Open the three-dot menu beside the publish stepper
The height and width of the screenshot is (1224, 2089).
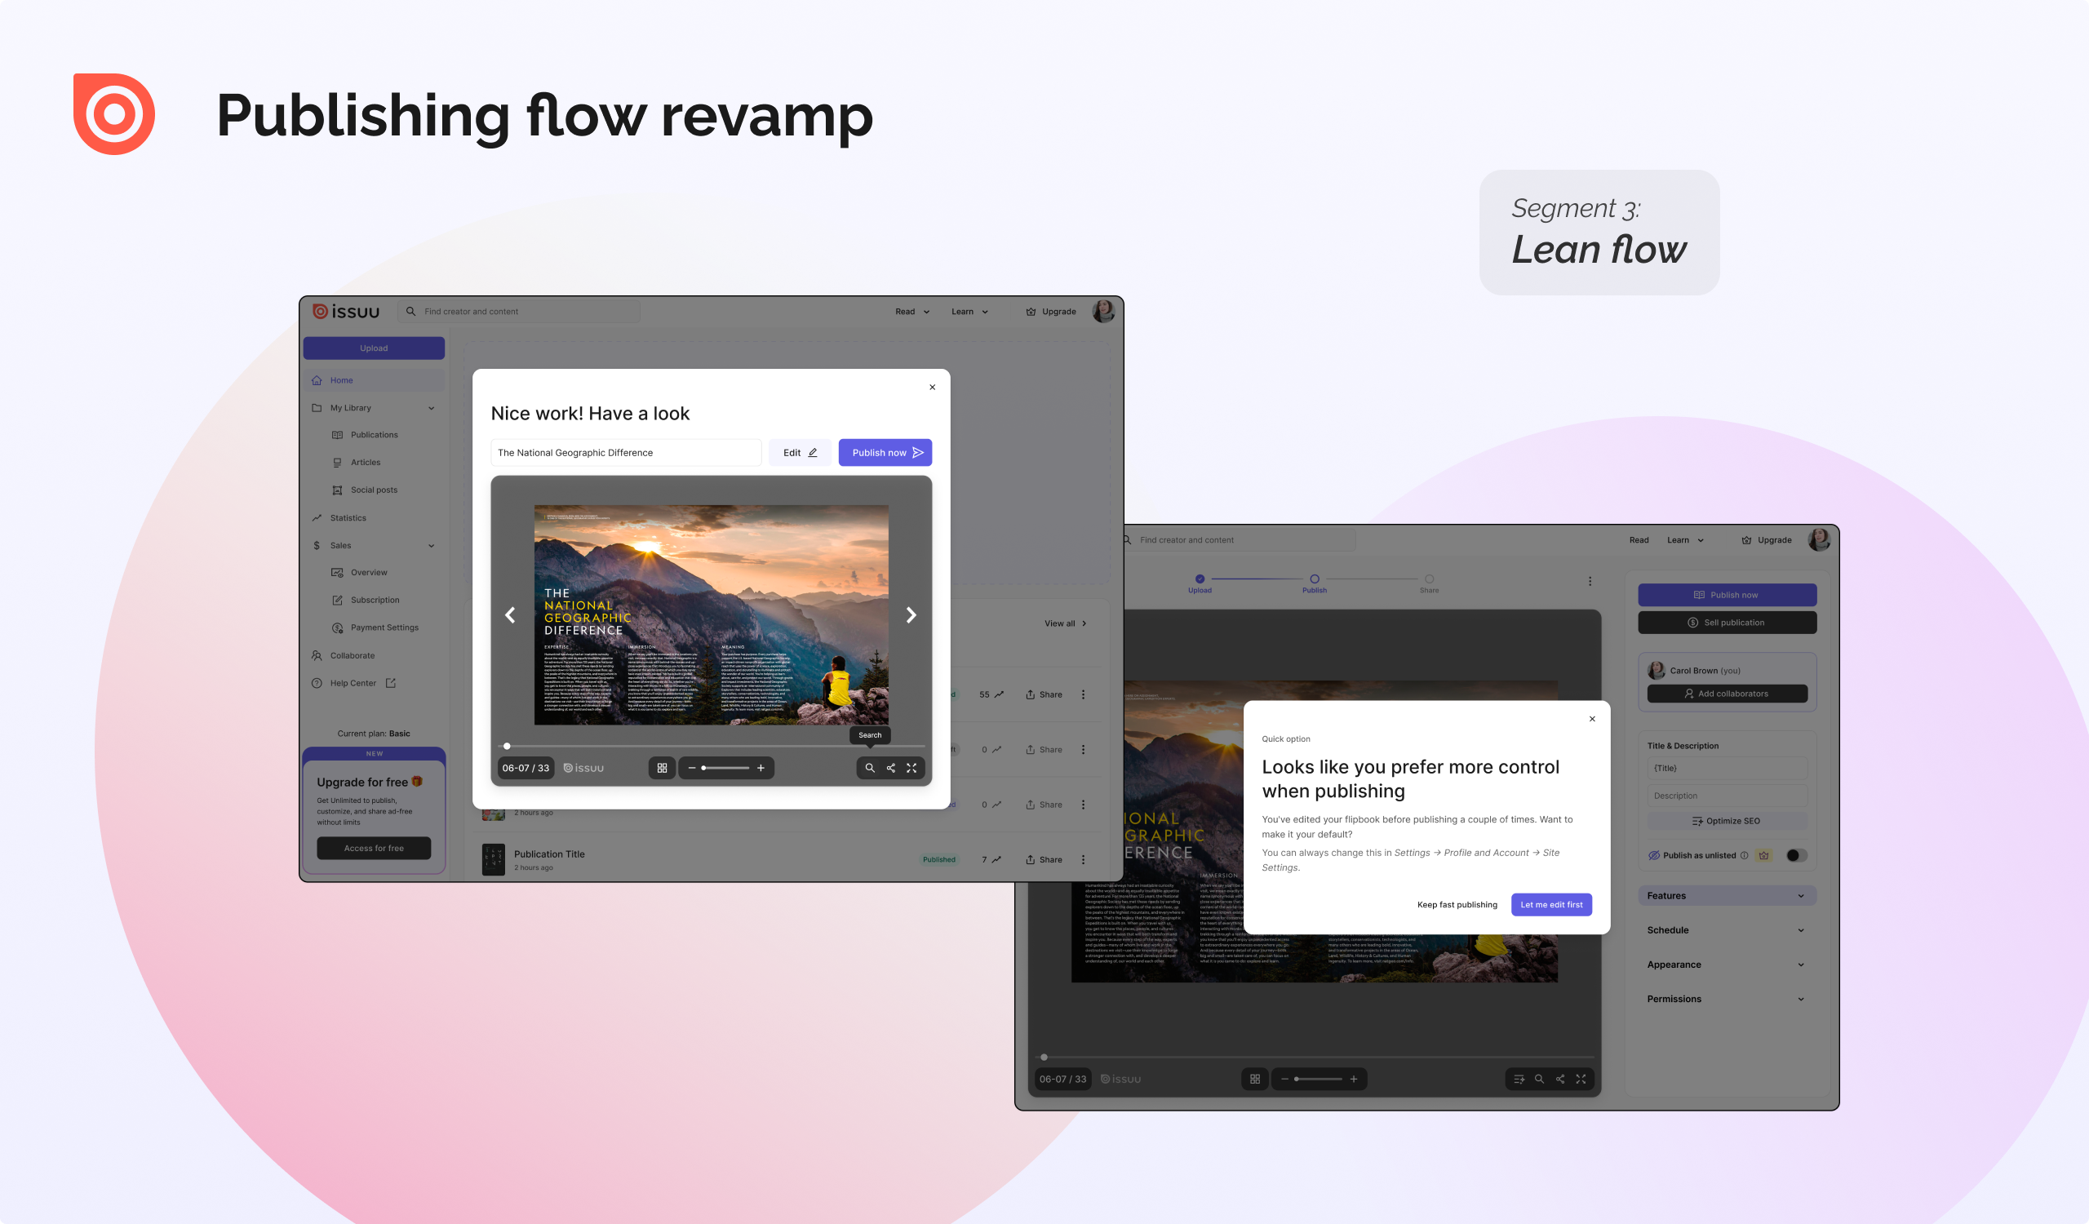(1590, 581)
